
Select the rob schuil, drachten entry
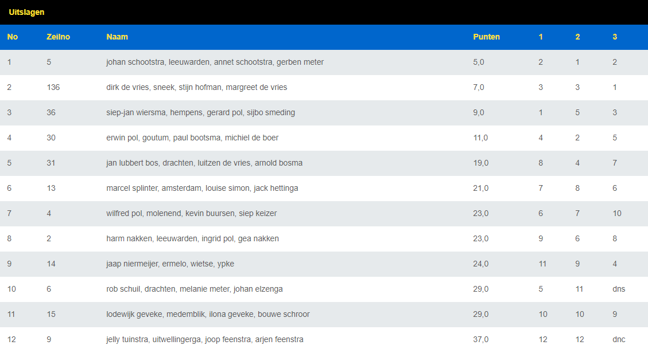pos(194,289)
